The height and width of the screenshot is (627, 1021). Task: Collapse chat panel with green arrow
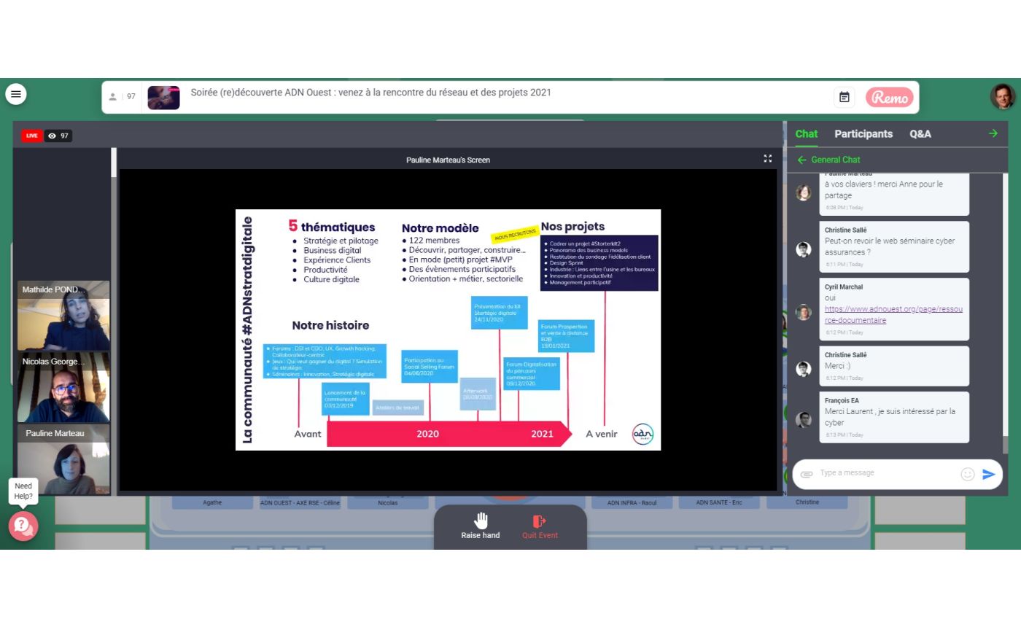click(x=993, y=133)
